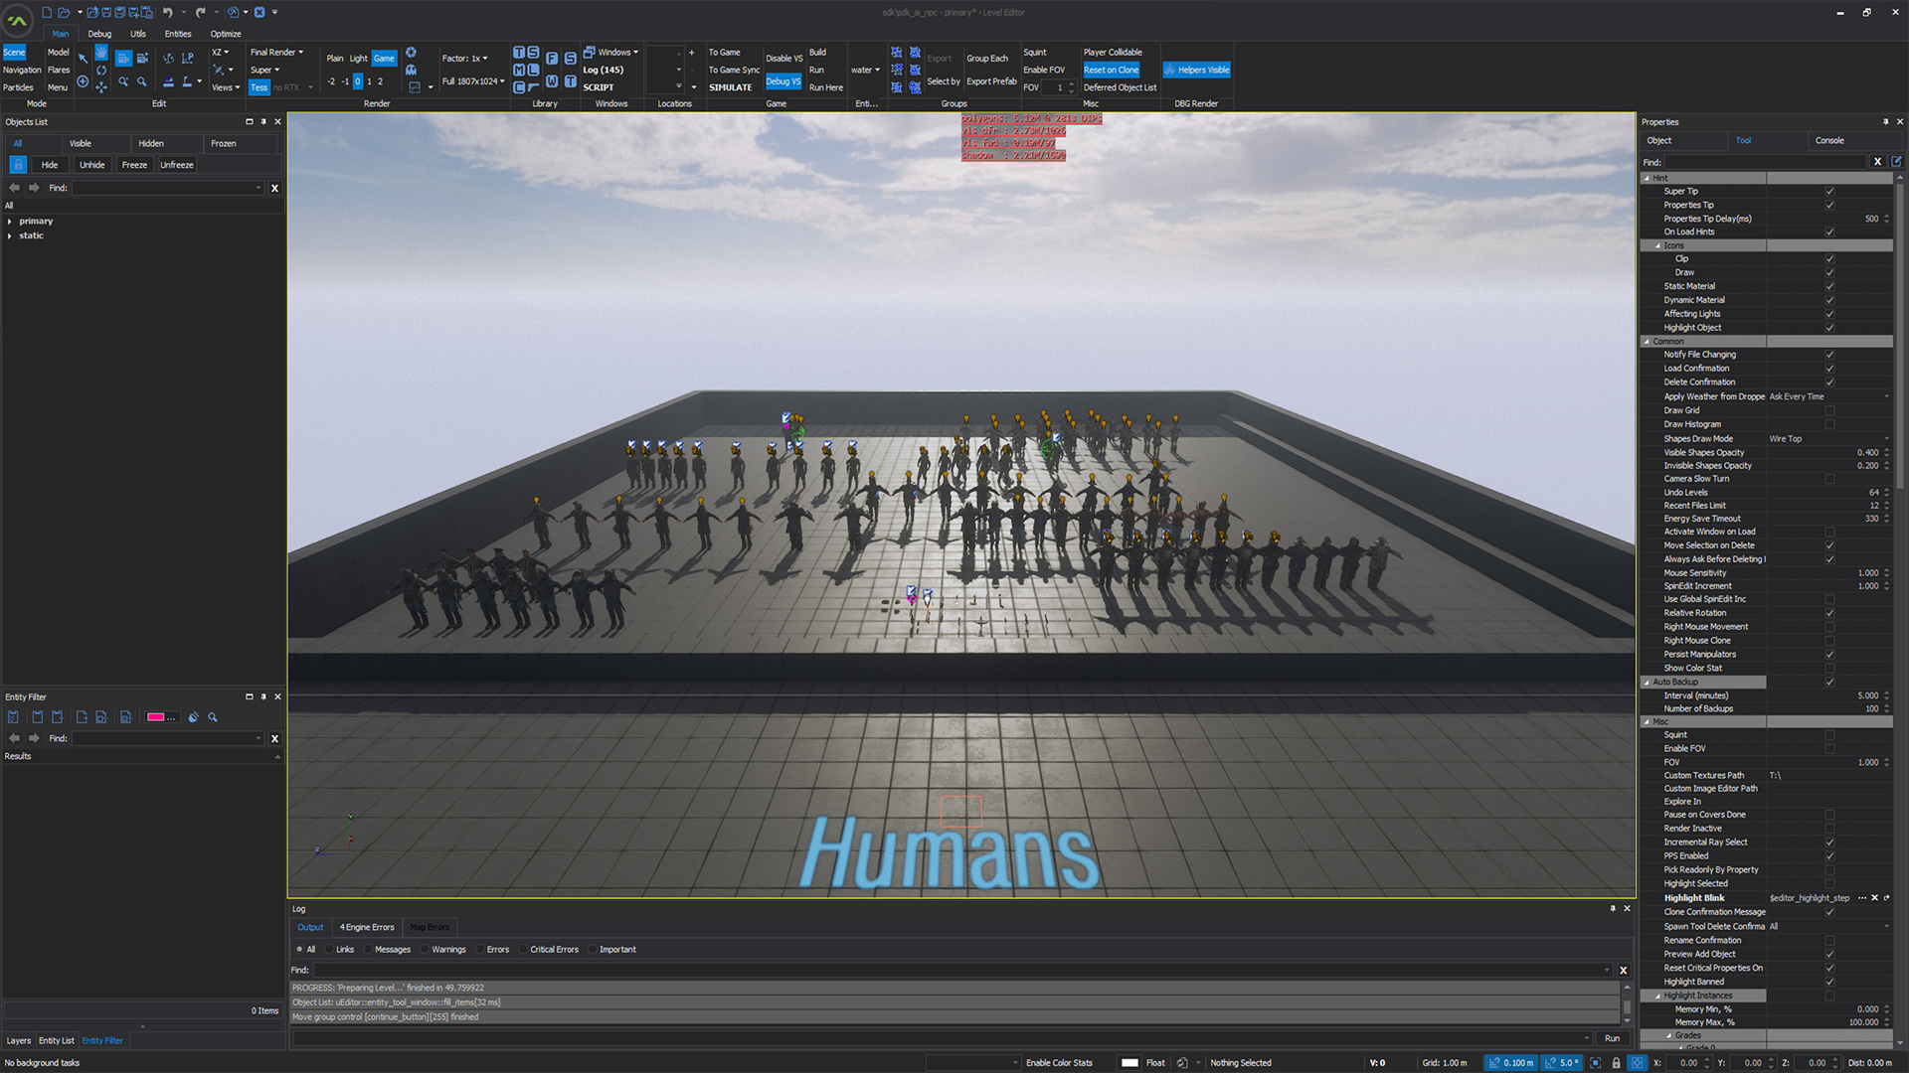Click the Unfreeze button

coord(177,165)
